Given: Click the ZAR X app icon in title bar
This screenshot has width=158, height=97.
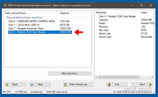Looking at the screenshot, I should (x=5, y=5).
